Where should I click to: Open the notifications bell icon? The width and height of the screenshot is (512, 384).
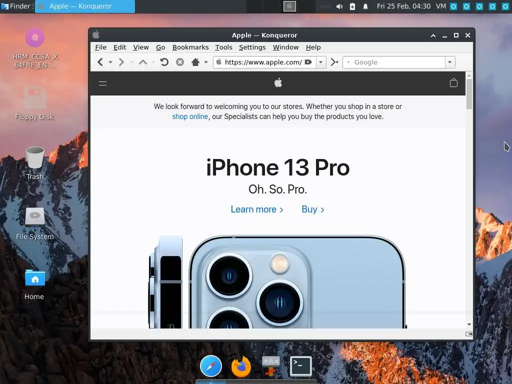coord(365,6)
